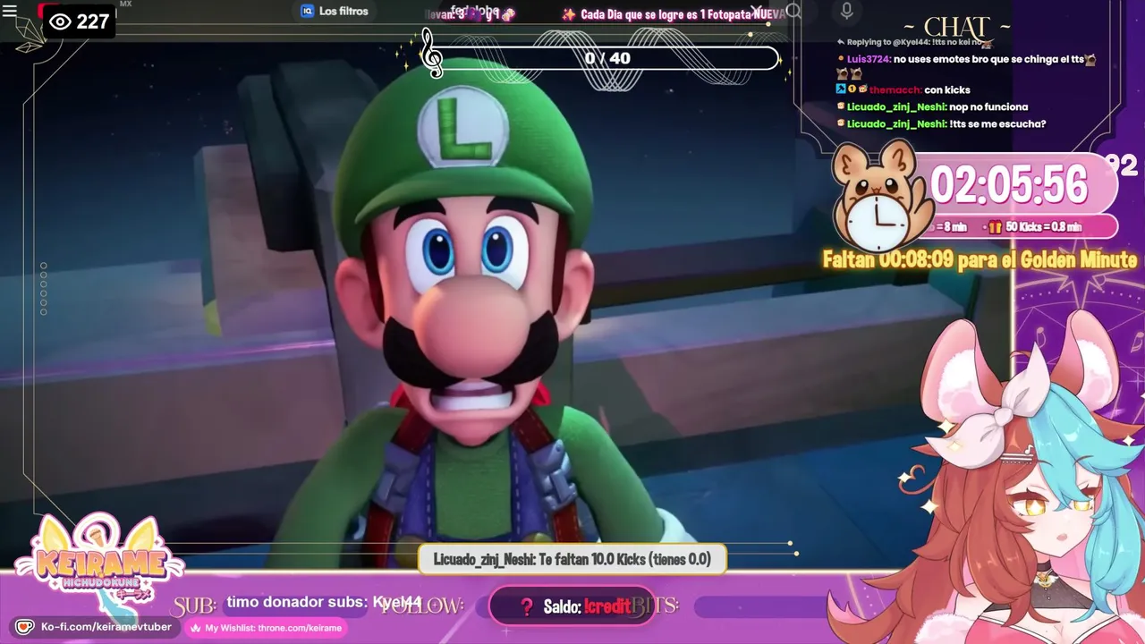Click the message '!tts se me escucha?'
The width and height of the screenshot is (1145, 644).
tap(998, 123)
